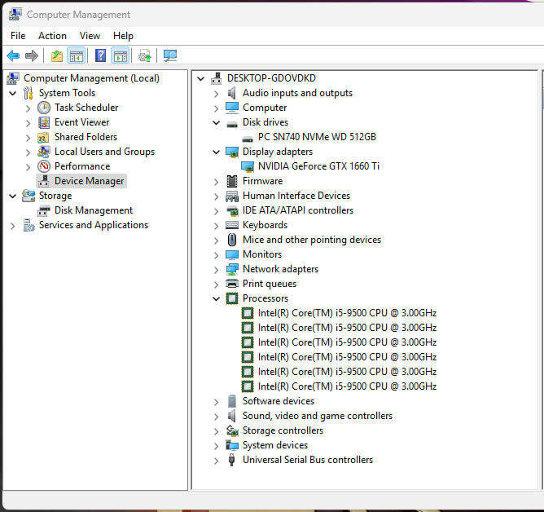Toggle Show/Hide Console Tree toolbar icon
The width and height of the screenshot is (544, 512).
coord(77,55)
